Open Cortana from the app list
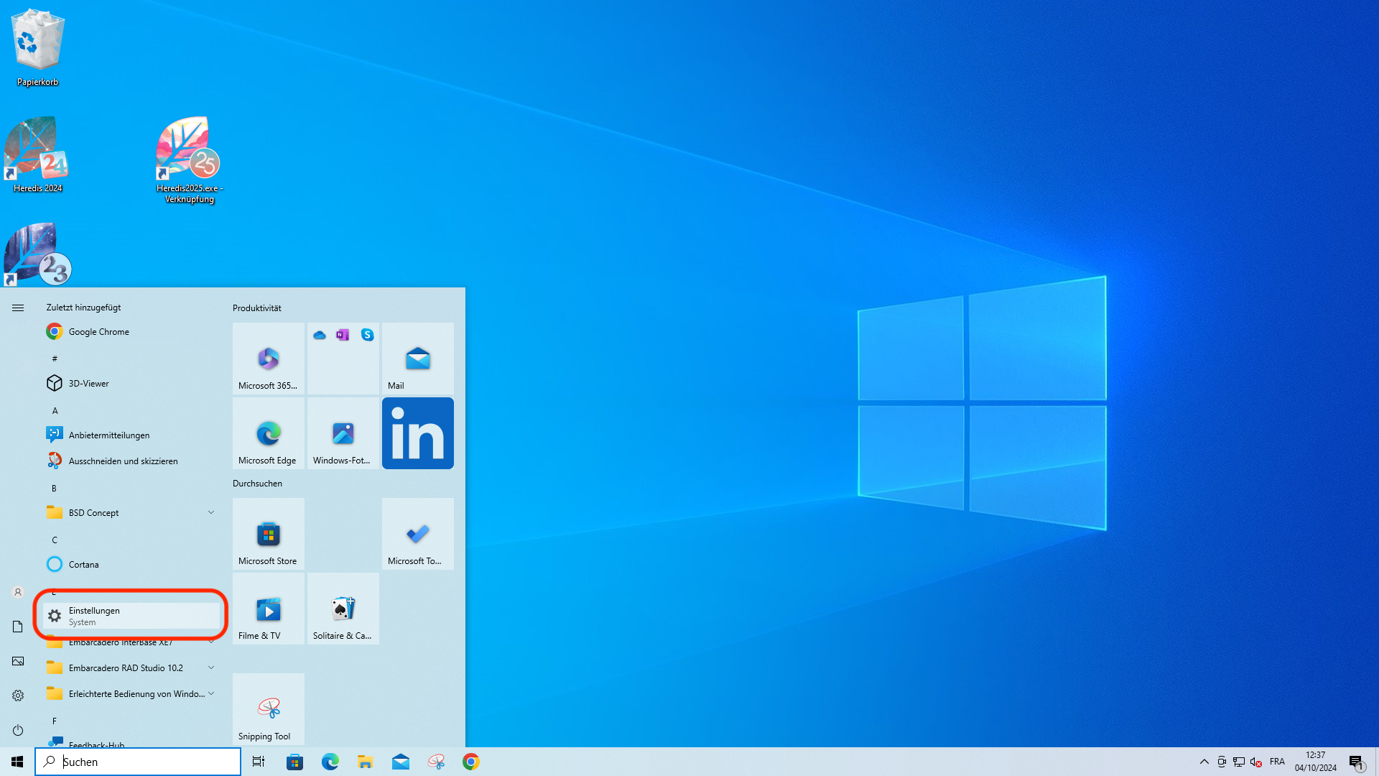This screenshot has height=776, width=1379. click(83, 564)
